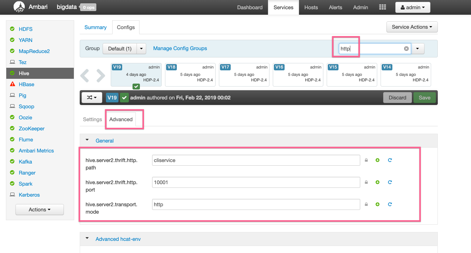Click undo refresh icon for transport.mode
Image resolution: width=471 pixels, height=253 pixels.
point(390,204)
